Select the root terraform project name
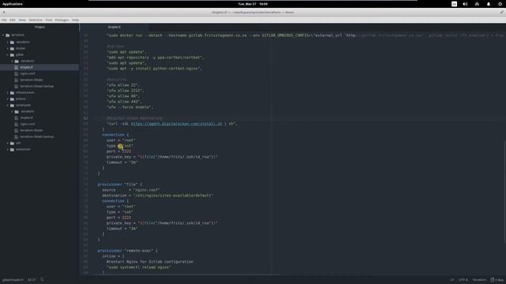The height and width of the screenshot is (284, 506). [17, 35]
